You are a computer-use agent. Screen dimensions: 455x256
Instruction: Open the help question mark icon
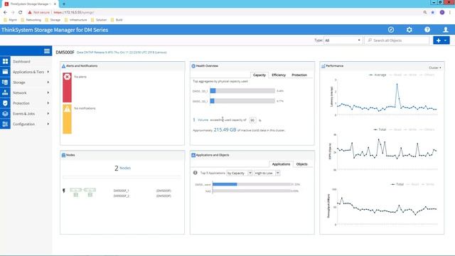pos(427,30)
